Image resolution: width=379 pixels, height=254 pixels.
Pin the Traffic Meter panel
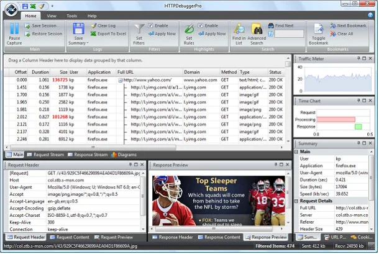pos(358,58)
